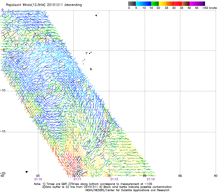This screenshot has width=218, height=192.
Task: Click the note 'Times are GMT'
Action: click(x=57, y=184)
